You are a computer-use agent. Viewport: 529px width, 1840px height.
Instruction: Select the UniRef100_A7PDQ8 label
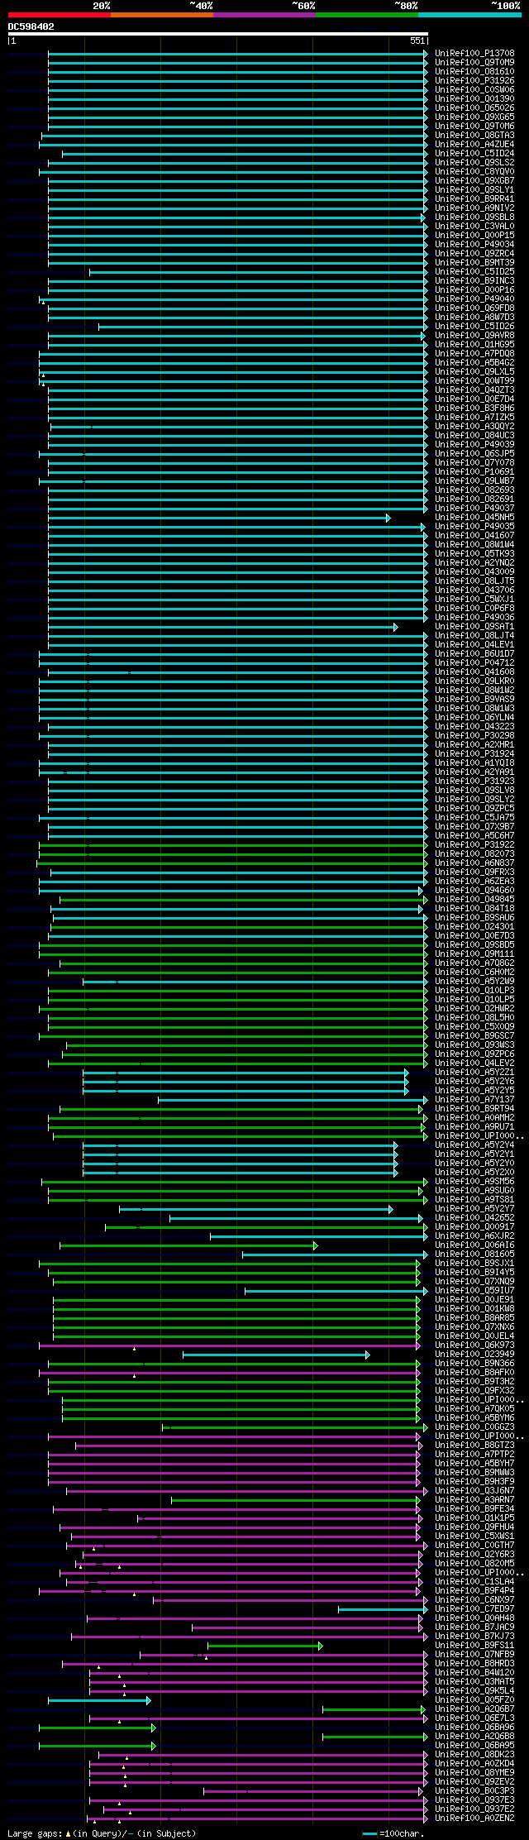pyautogui.click(x=474, y=354)
